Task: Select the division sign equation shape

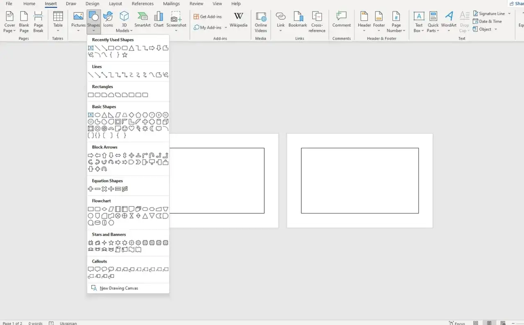Action: tap(111, 189)
